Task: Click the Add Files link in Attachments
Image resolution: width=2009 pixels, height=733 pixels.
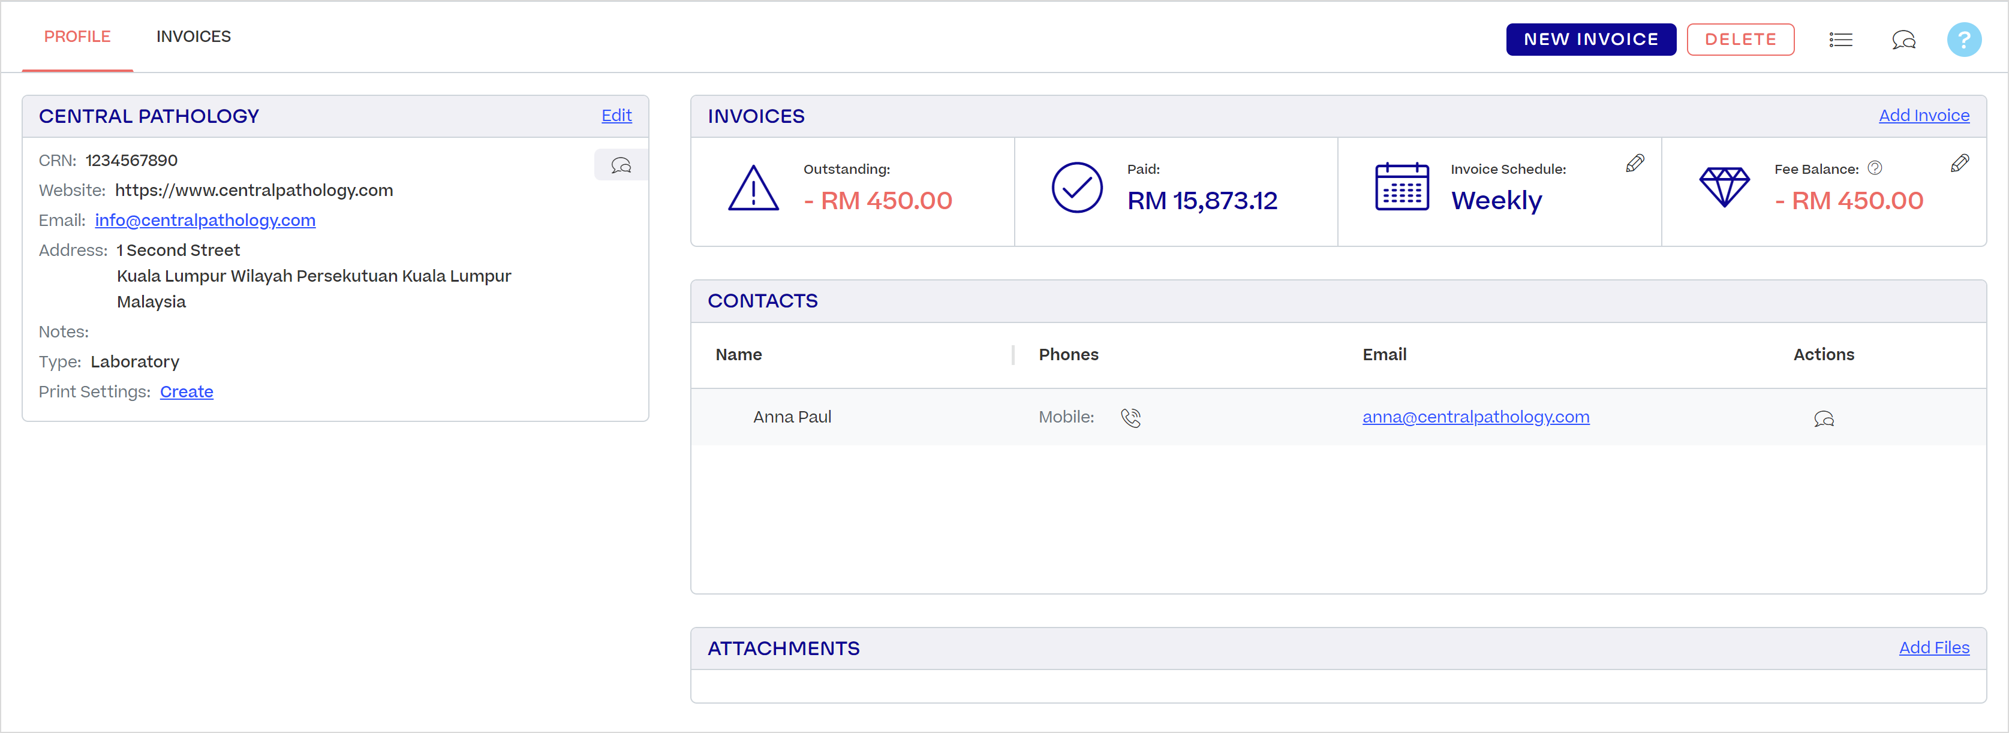Action: 1934,648
